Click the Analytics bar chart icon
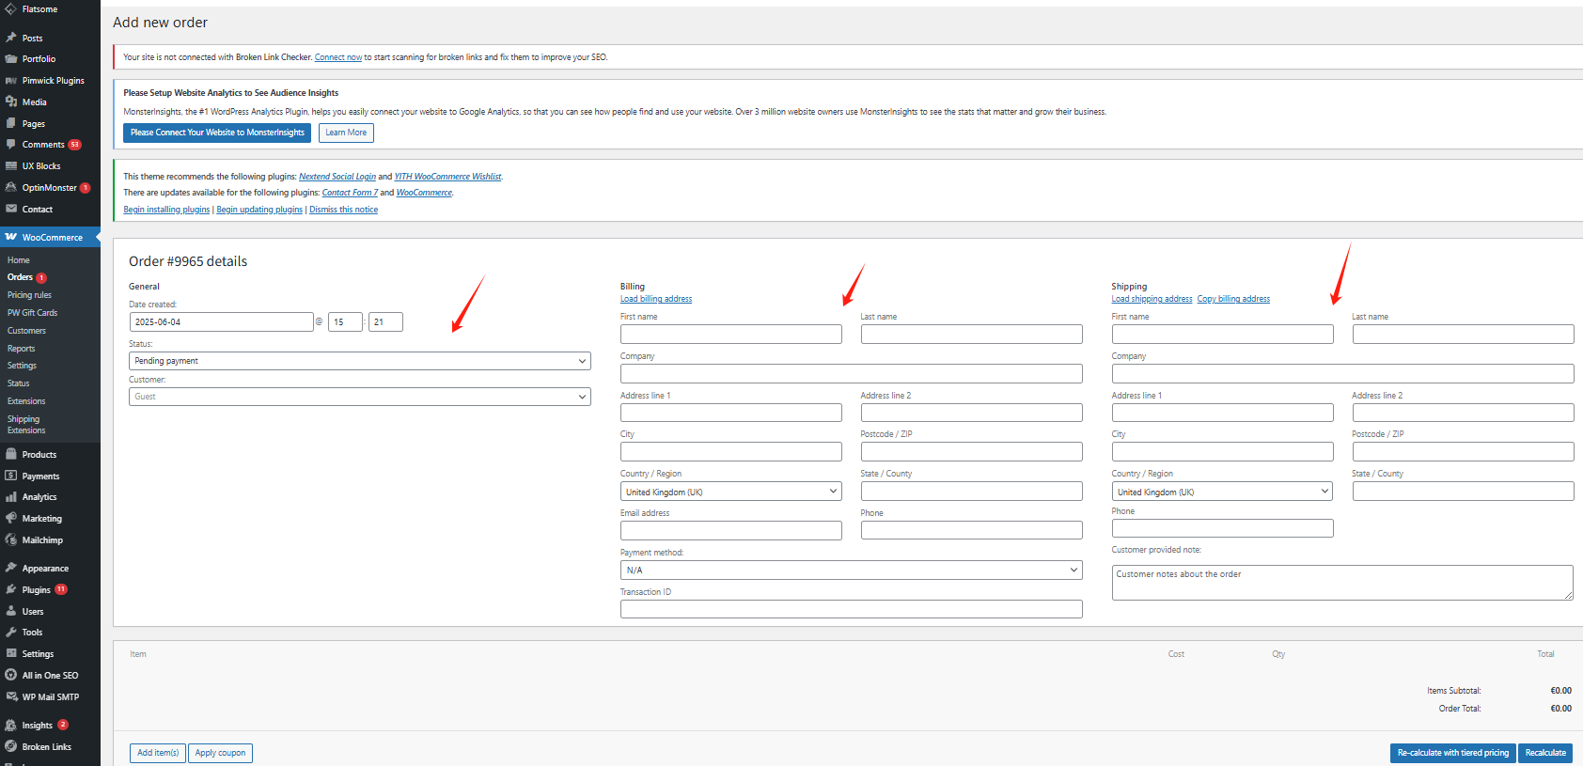 point(11,497)
